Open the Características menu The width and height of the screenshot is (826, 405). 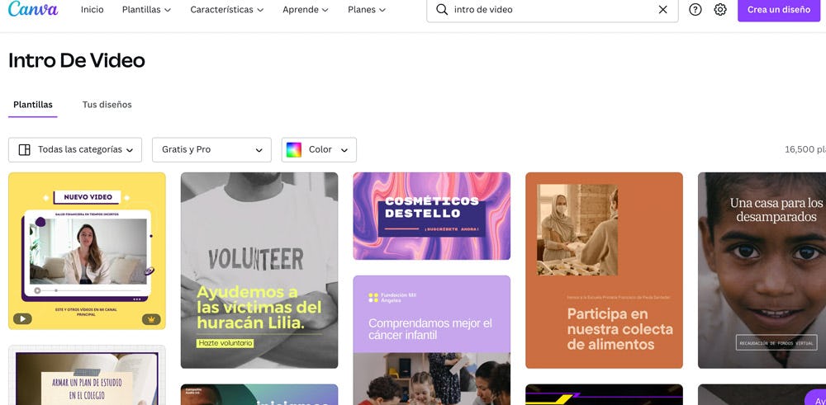point(226,10)
